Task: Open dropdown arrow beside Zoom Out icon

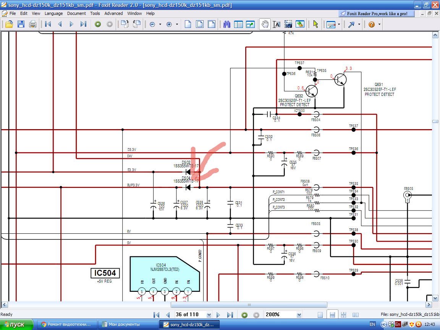Action: (160, 24)
